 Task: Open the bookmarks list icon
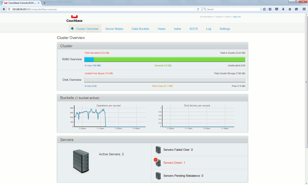[270, 9]
